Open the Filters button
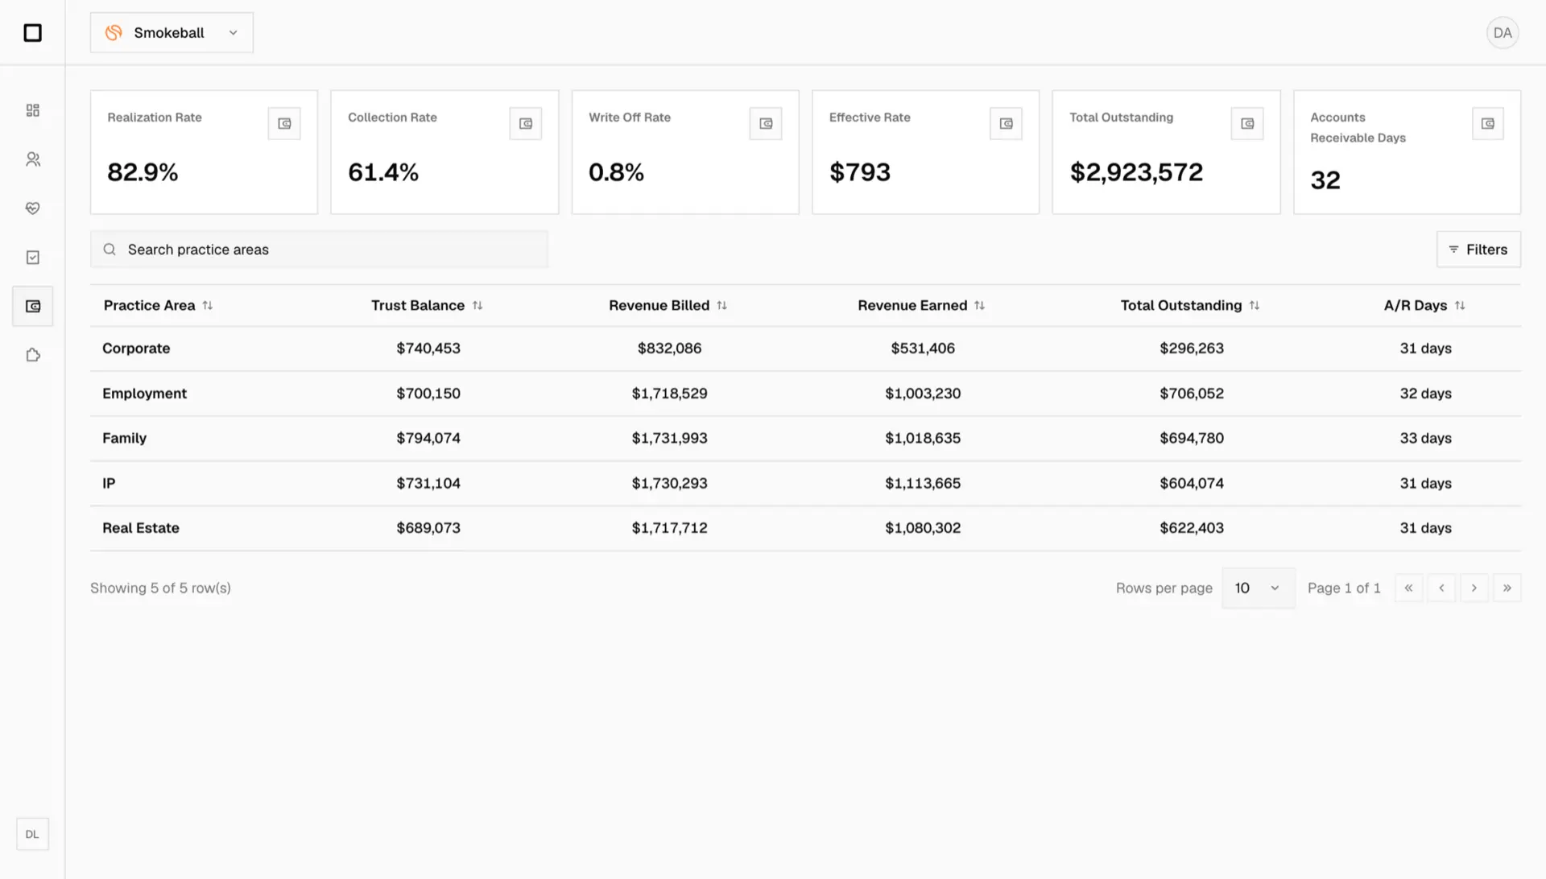Screen dimensions: 1546x879 tap(1478, 250)
